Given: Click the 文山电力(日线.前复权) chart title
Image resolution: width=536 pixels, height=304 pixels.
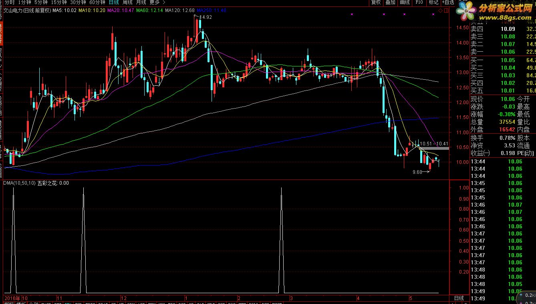Looking at the screenshot, I should click(27, 10).
